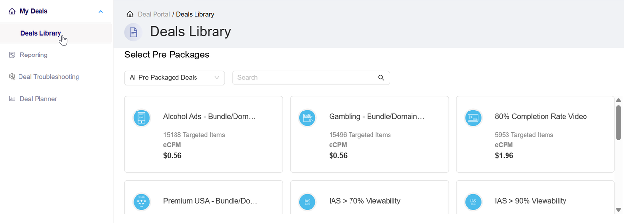Click the scrollbar down arrow

pyautogui.click(x=618, y=210)
